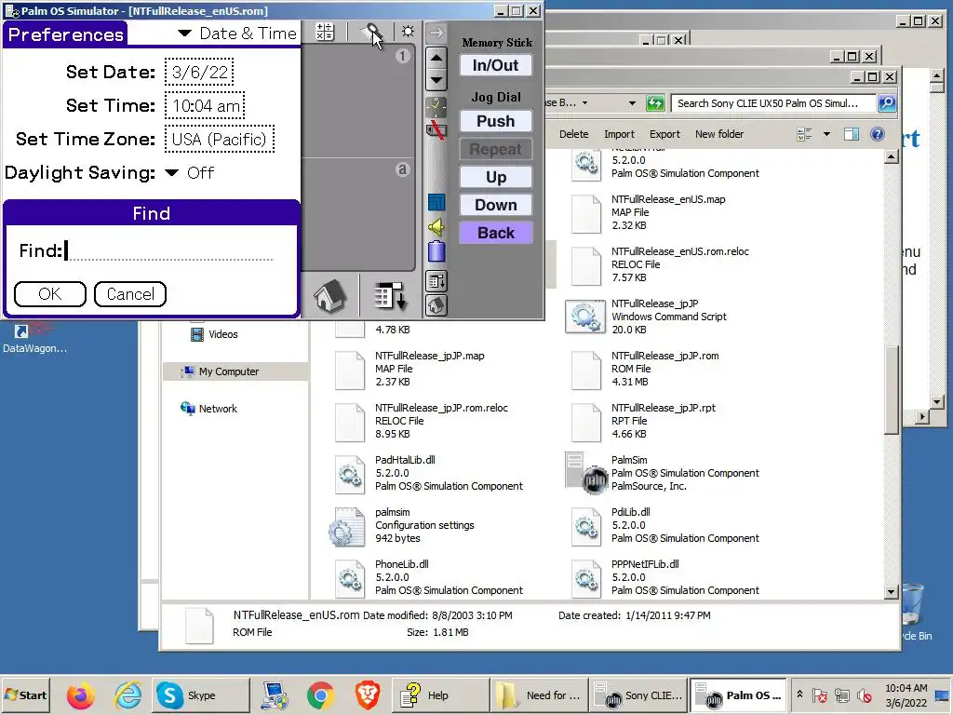Open the Explorer view options dropdown arrow

(x=826, y=134)
